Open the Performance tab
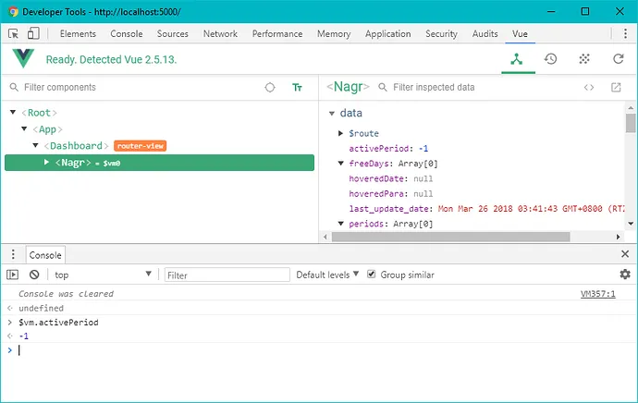 pos(277,34)
